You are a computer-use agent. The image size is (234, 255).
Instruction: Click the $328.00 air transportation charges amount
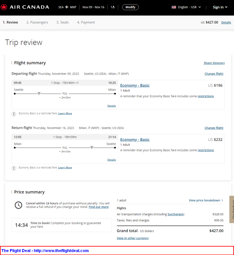(218, 214)
